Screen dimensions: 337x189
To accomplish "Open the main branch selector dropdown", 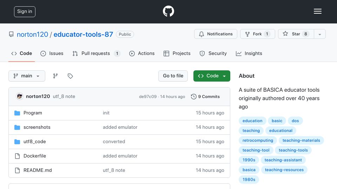I will tap(27, 76).
